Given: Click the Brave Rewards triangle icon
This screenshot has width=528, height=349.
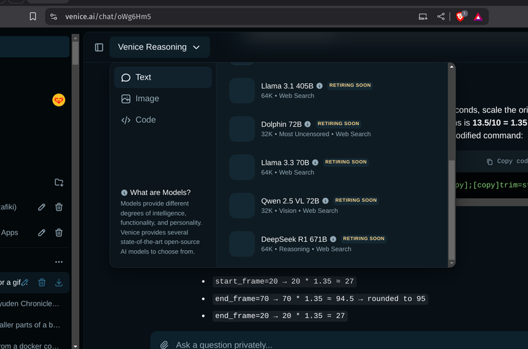Looking at the screenshot, I should 478,16.
